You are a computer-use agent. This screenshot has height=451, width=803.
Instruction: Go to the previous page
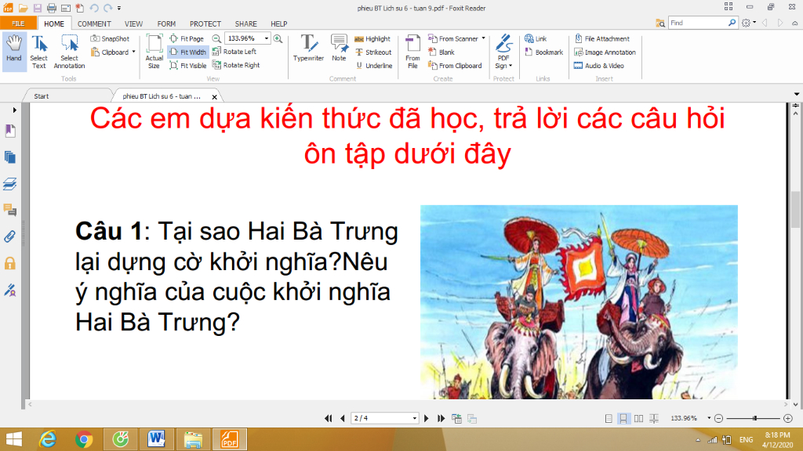click(x=342, y=418)
